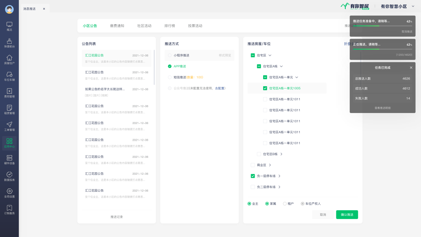Select the 小程序推送 radio option
This screenshot has width=421, height=237.
click(x=170, y=55)
